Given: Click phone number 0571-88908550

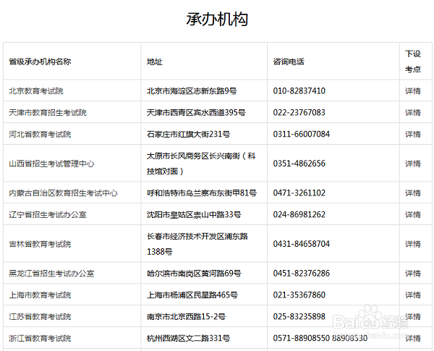Looking at the screenshot, I should coord(301,338).
